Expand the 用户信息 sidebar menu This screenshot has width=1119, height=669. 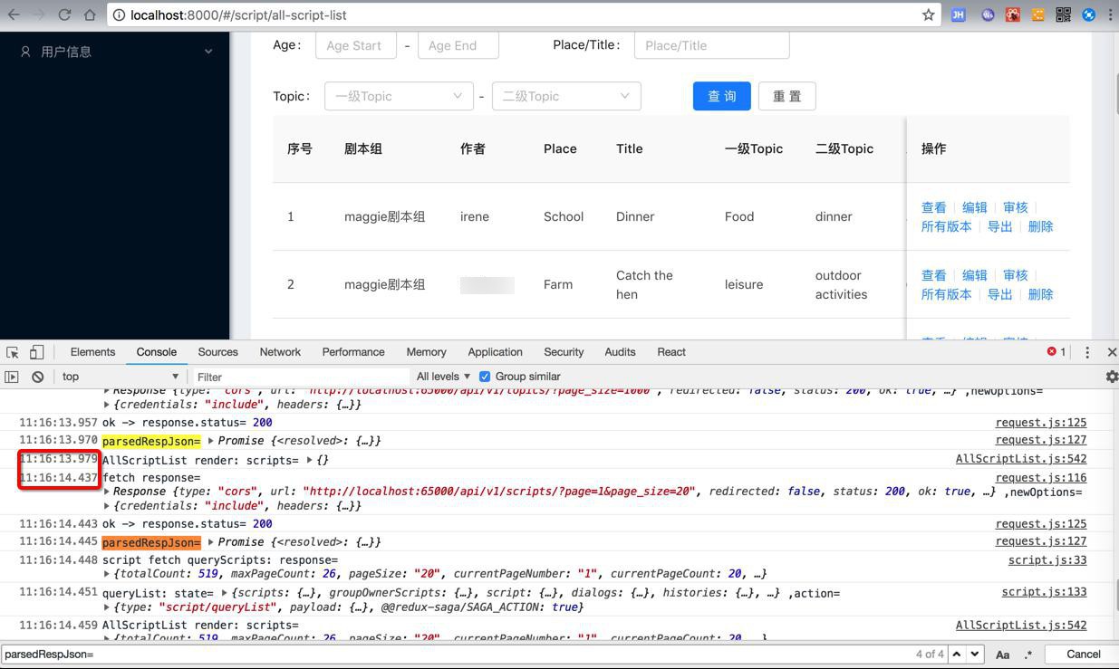115,52
